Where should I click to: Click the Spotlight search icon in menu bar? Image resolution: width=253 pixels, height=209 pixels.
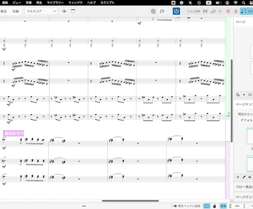pos(244,3)
